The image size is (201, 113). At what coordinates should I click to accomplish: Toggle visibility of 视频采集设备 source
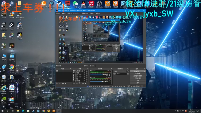pyautogui.click(x=84, y=71)
